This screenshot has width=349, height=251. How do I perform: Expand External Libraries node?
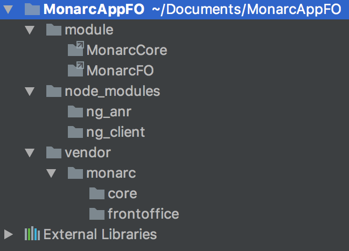click(9, 234)
